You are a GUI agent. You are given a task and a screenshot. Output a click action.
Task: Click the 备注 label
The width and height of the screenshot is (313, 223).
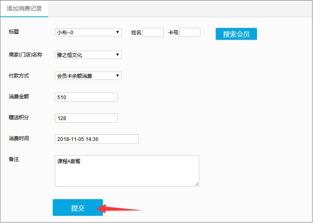coord(14,159)
